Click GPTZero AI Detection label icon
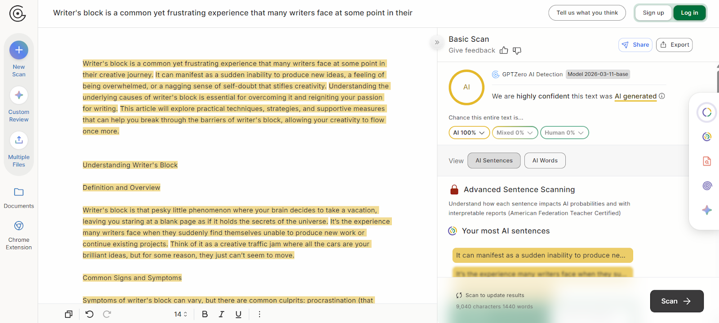The image size is (719, 323). tap(496, 74)
